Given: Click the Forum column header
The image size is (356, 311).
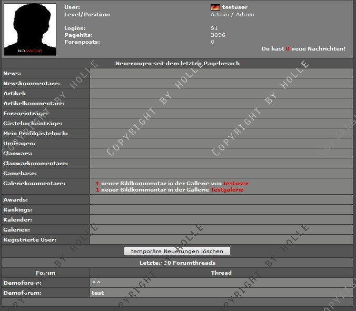Looking at the screenshot, I should [45, 273].
